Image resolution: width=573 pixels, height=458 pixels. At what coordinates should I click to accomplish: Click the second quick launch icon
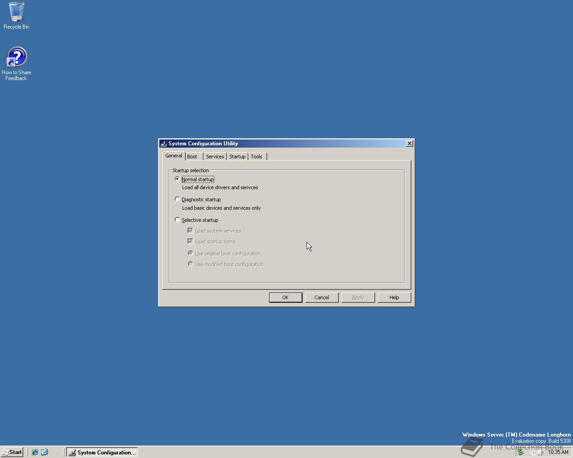[x=44, y=452]
